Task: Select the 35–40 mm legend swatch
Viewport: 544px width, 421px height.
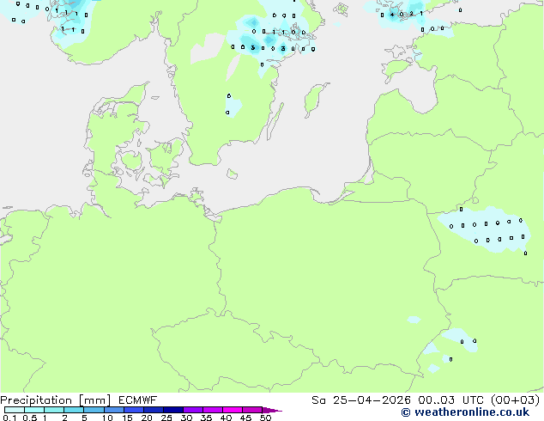Action: (212, 410)
